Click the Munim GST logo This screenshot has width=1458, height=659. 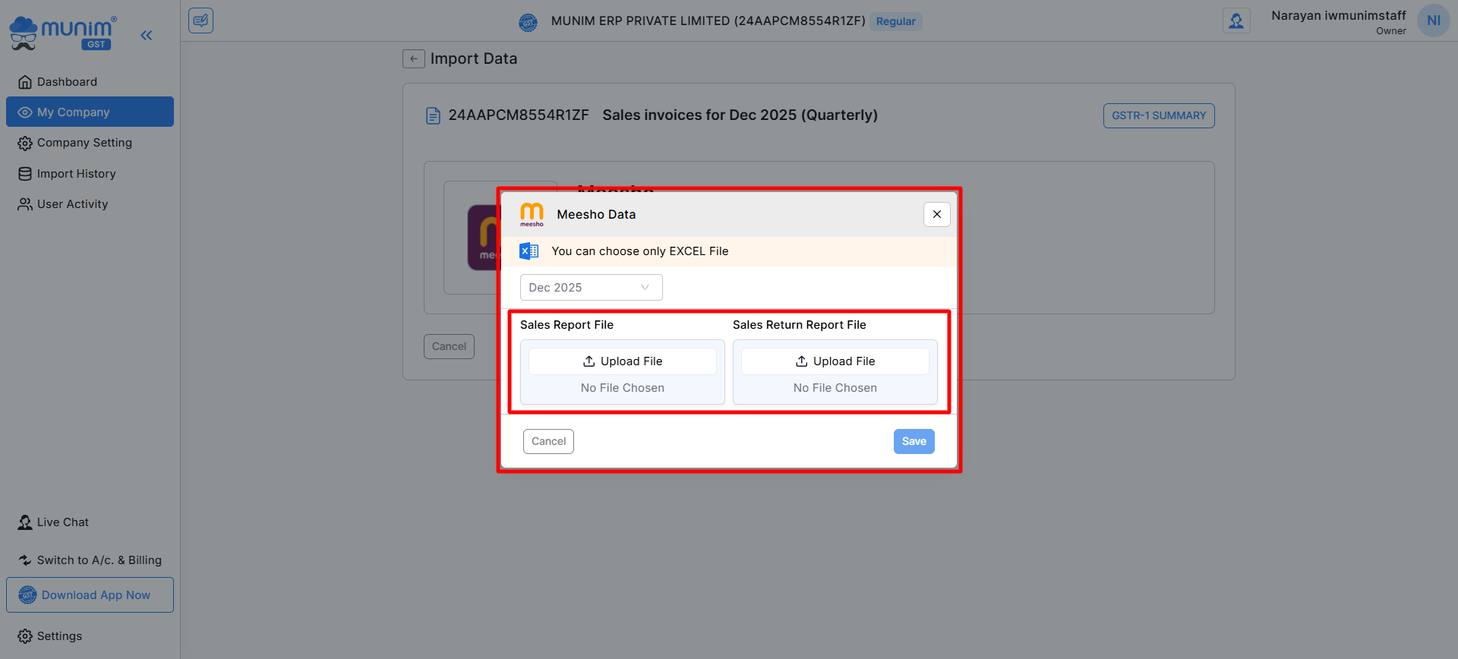(x=62, y=33)
